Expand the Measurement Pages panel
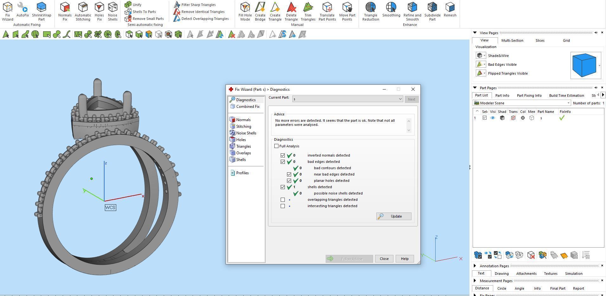 [x=475, y=281]
